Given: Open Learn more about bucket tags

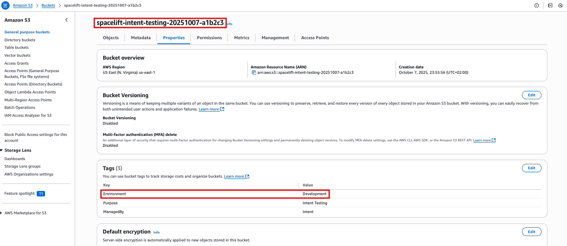Looking at the screenshot, I should pos(234,176).
